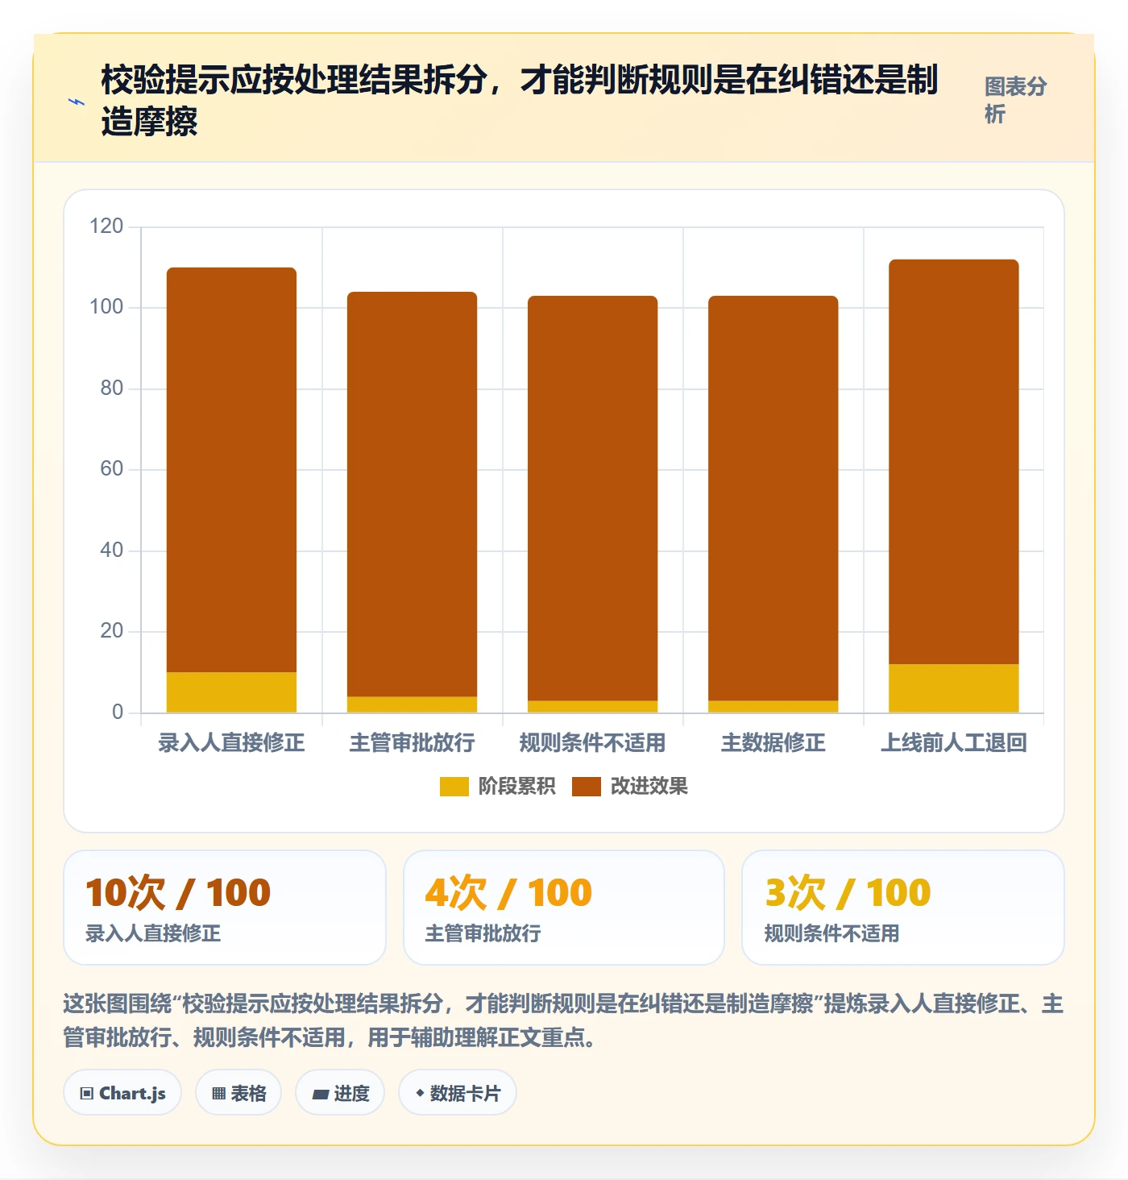Click the description paragraph starting 这张图围绕
This screenshot has width=1128, height=1180.
click(563, 1020)
